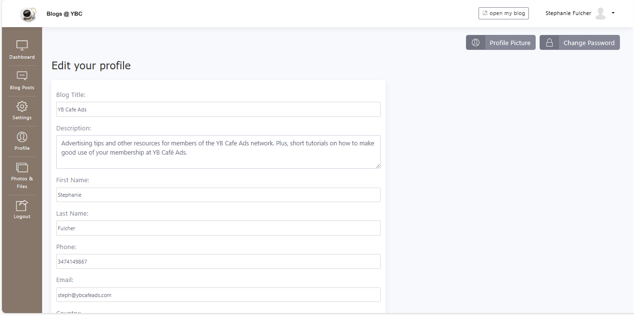
Task: Click the Blog Title: label
Action: point(71,95)
